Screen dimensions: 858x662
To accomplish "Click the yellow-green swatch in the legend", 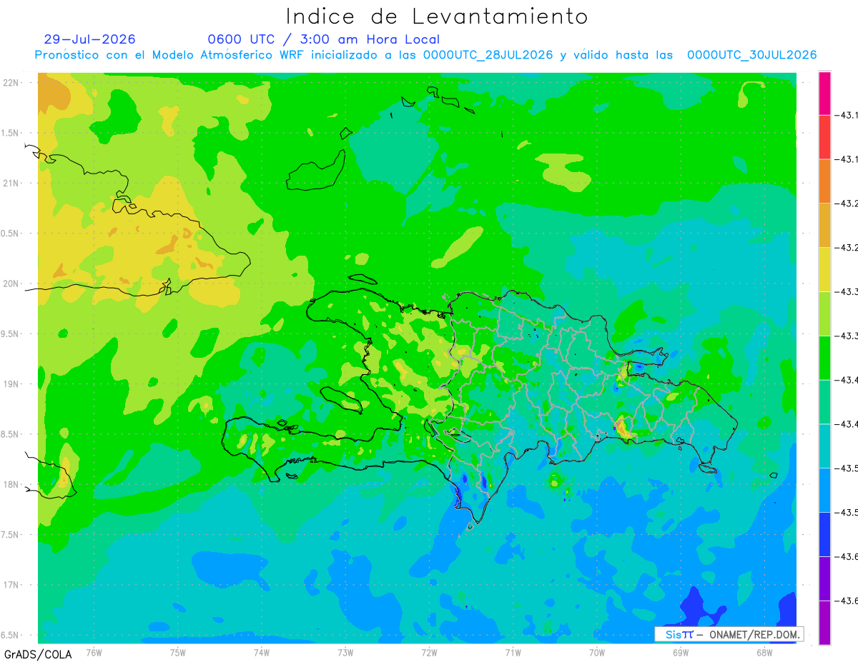I will (x=824, y=314).
